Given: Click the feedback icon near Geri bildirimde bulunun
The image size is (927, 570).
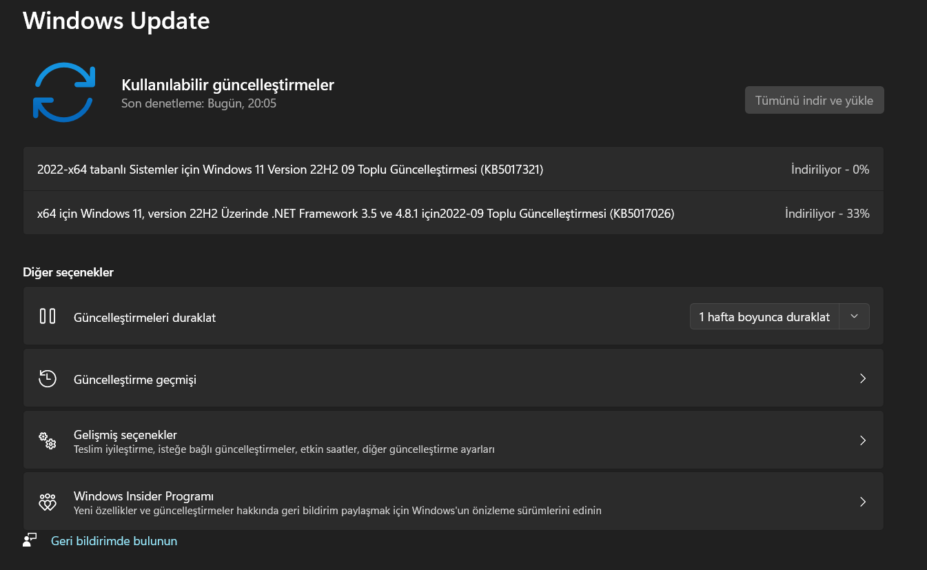Looking at the screenshot, I should pos(30,540).
